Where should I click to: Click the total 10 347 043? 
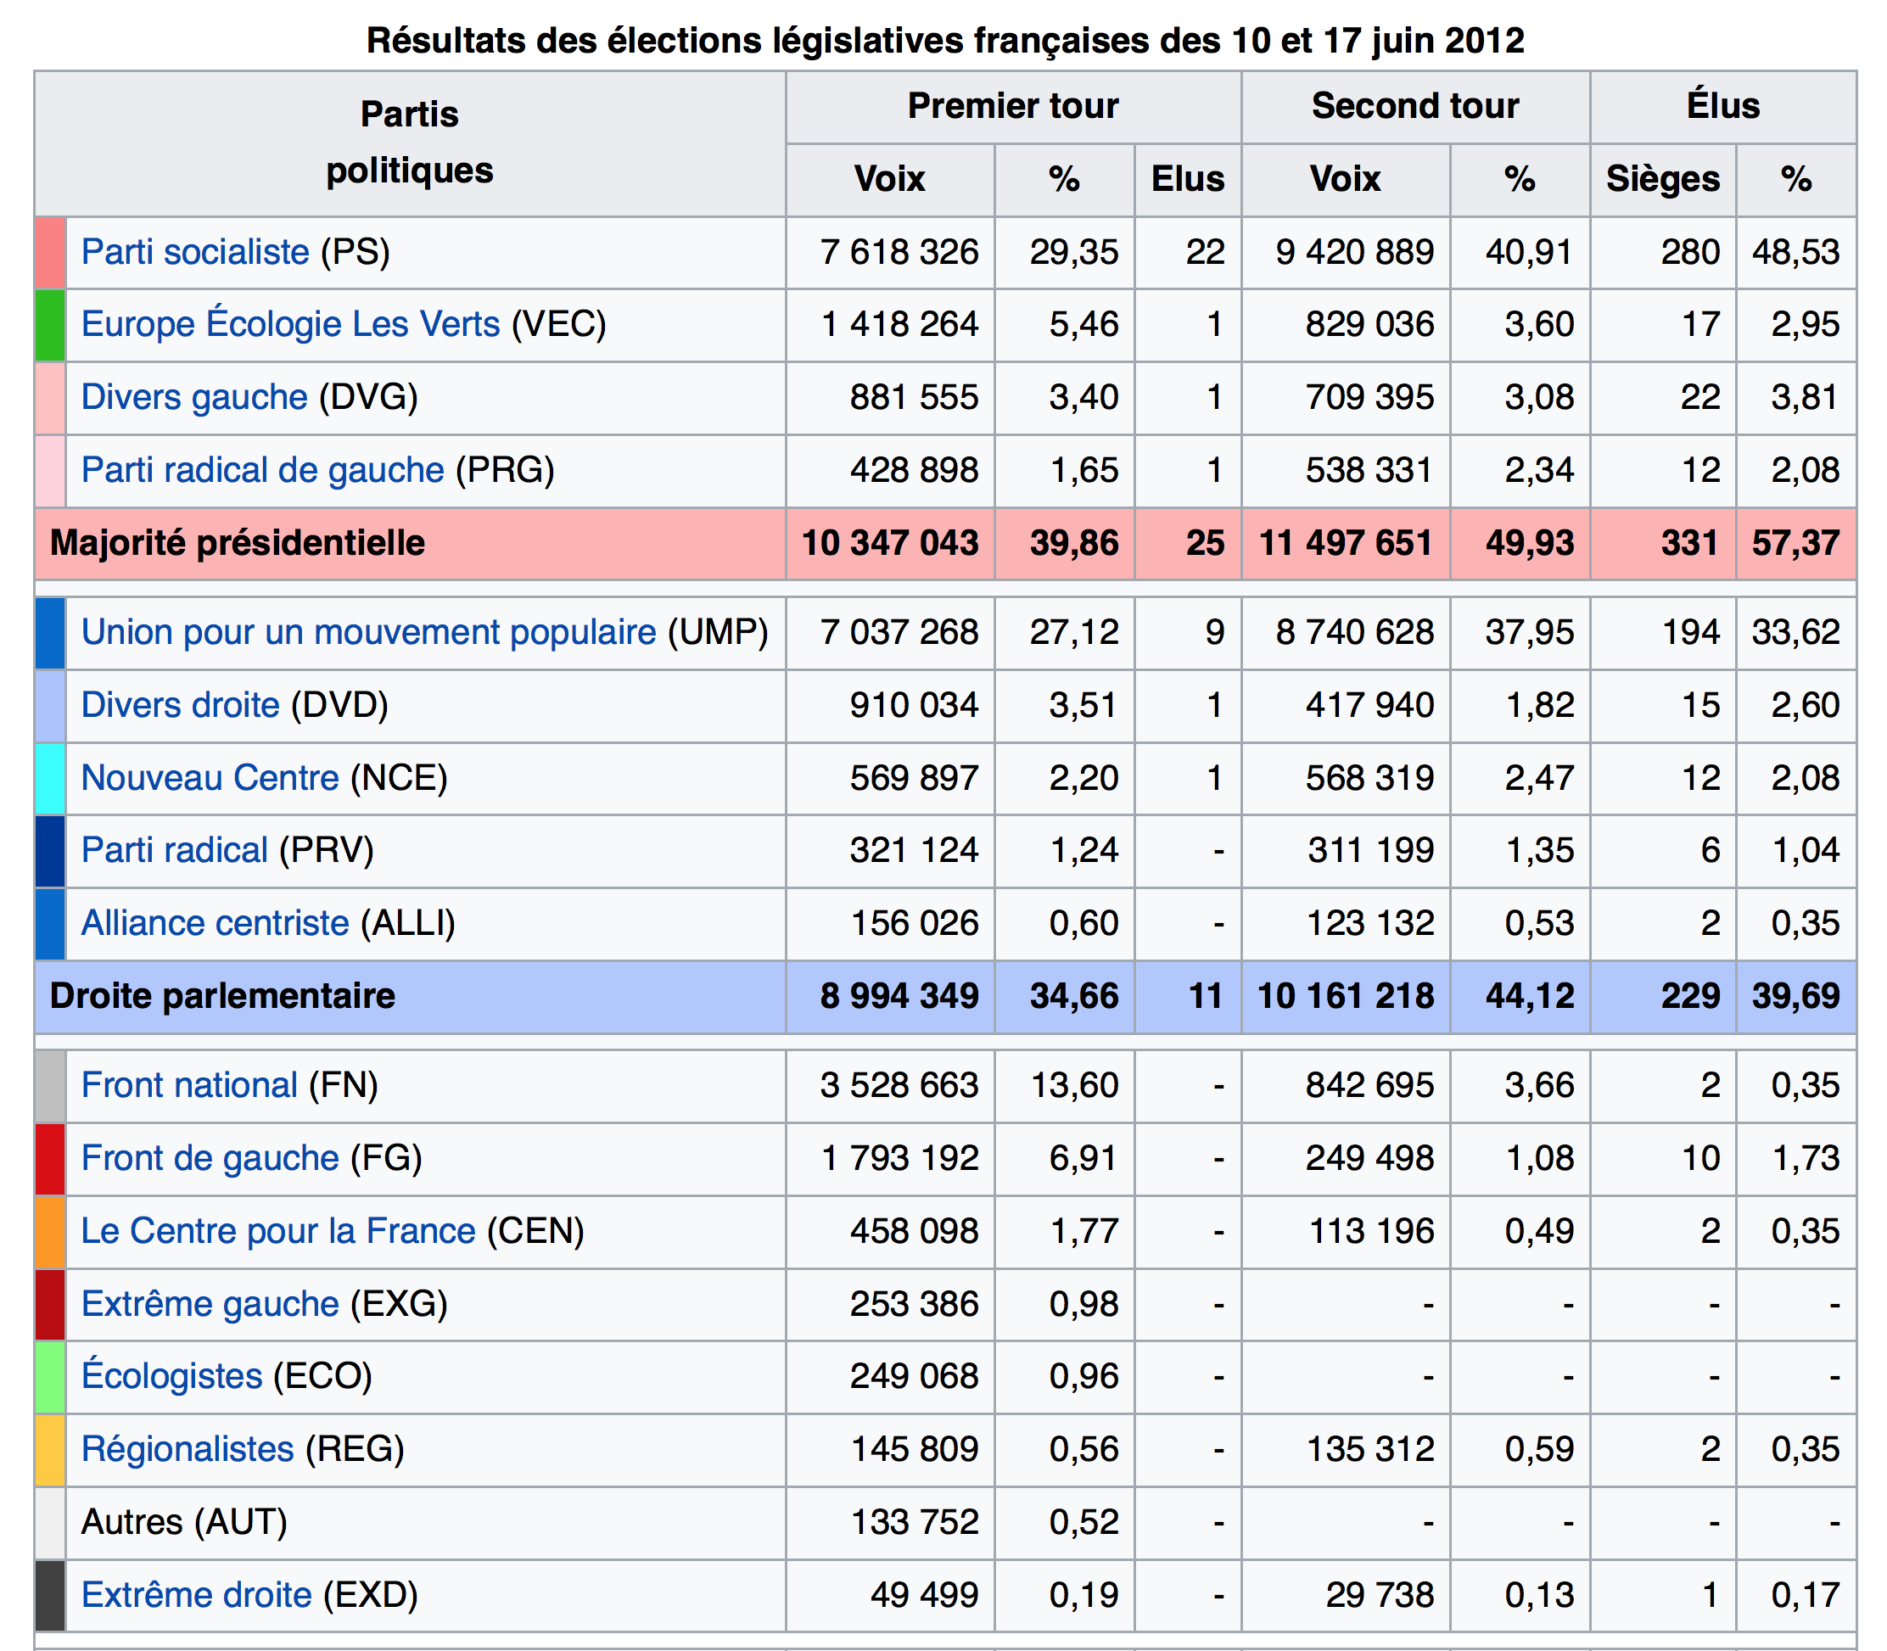point(890,543)
